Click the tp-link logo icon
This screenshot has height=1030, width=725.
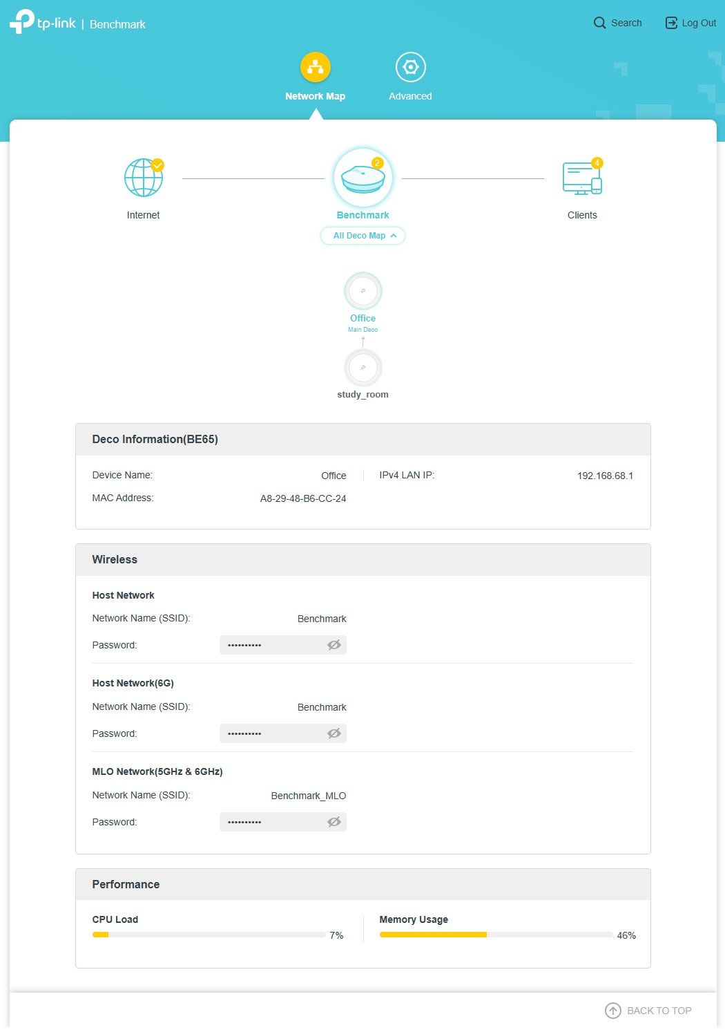click(22, 21)
